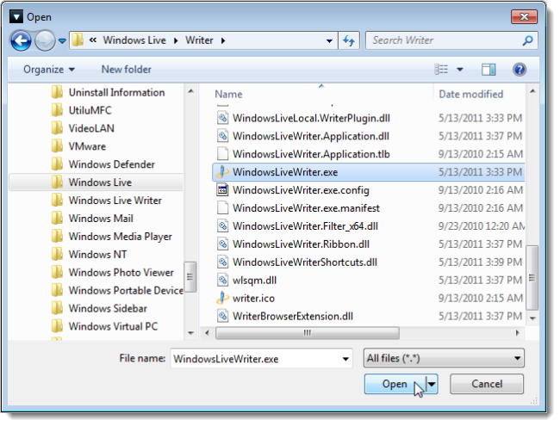Open All files type filter dropdown
560x426 pixels.
coord(444,358)
